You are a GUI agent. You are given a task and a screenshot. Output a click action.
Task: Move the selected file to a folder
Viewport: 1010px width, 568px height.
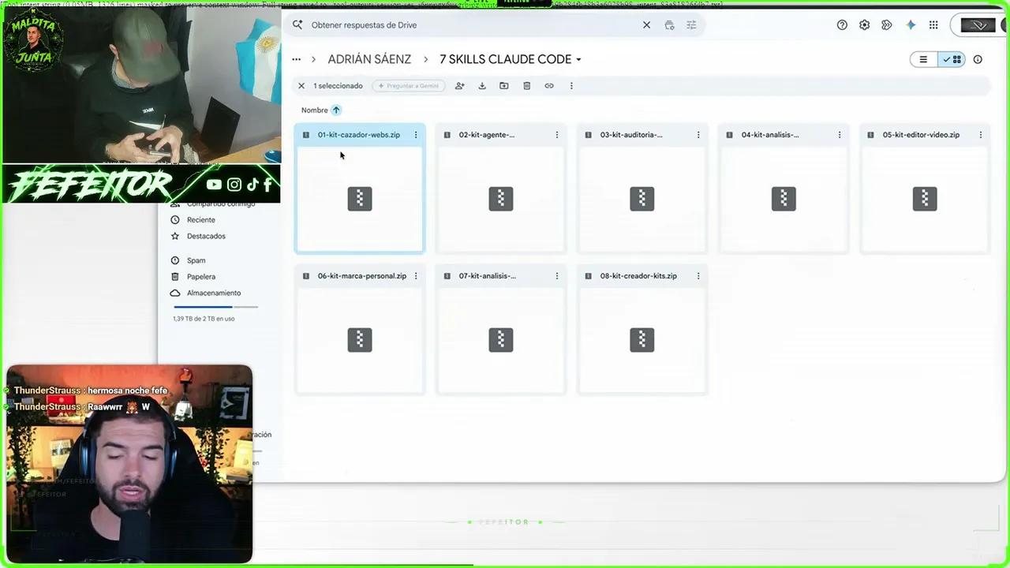pyautogui.click(x=504, y=86)
